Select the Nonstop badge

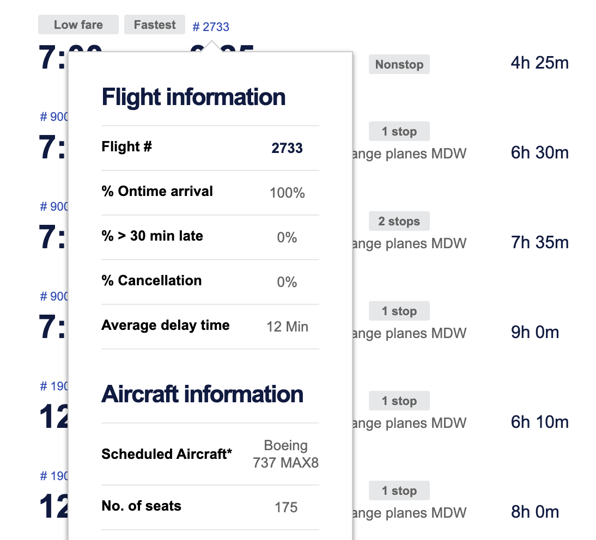[x=399, y=64]
